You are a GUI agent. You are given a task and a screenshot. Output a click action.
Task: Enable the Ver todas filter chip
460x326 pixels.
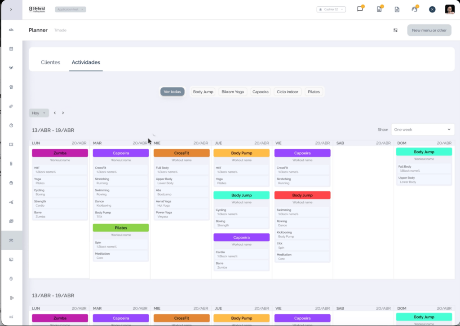coord(172,91)
